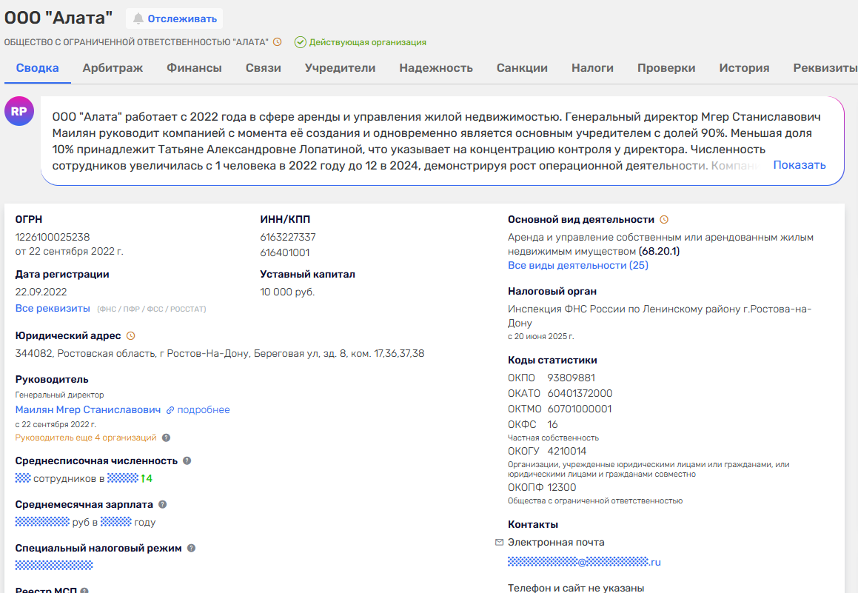Open the Финансы tab
This screenshot has height=593, width=858.
(194, 68)
